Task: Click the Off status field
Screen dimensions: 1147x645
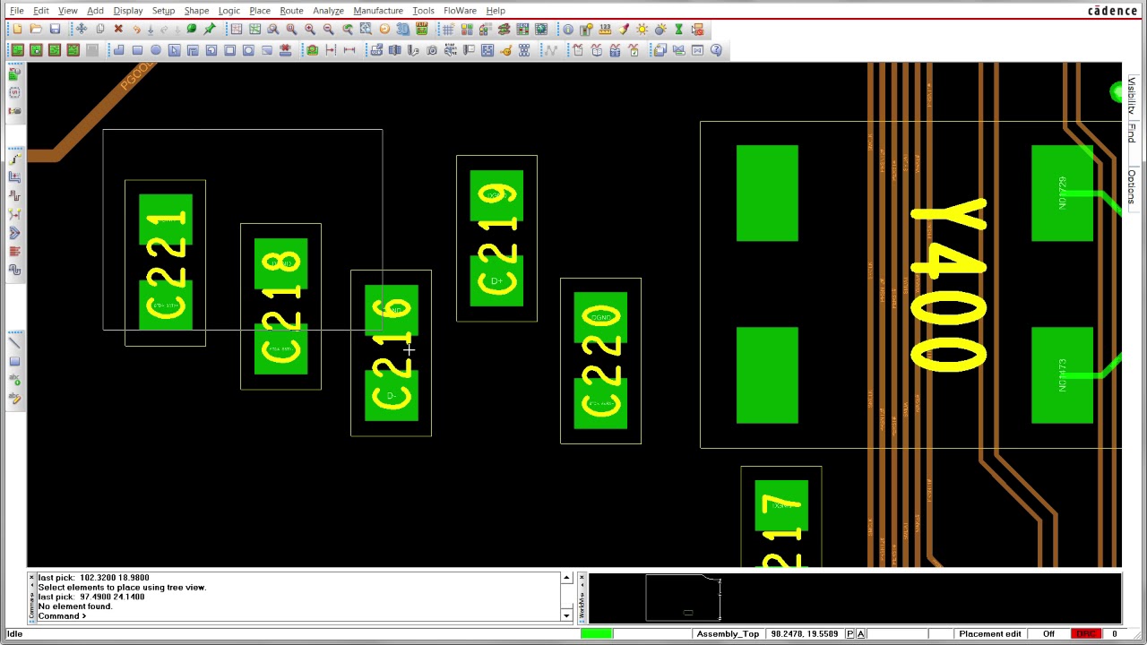Action: [x=1048, y=634]
